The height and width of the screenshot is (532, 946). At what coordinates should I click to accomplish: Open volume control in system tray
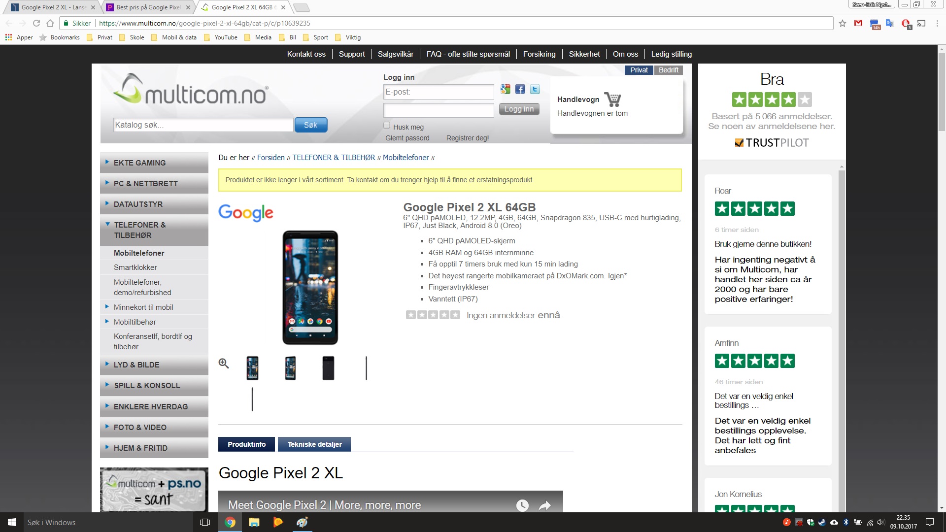coord(881,522)
